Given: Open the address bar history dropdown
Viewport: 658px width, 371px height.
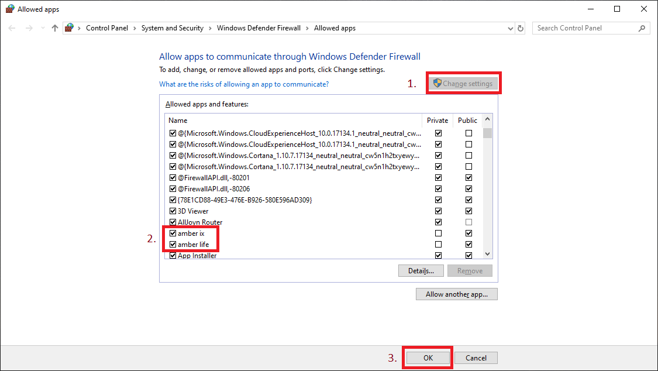Looking at the screenshot, I should (x=510, y=29).
